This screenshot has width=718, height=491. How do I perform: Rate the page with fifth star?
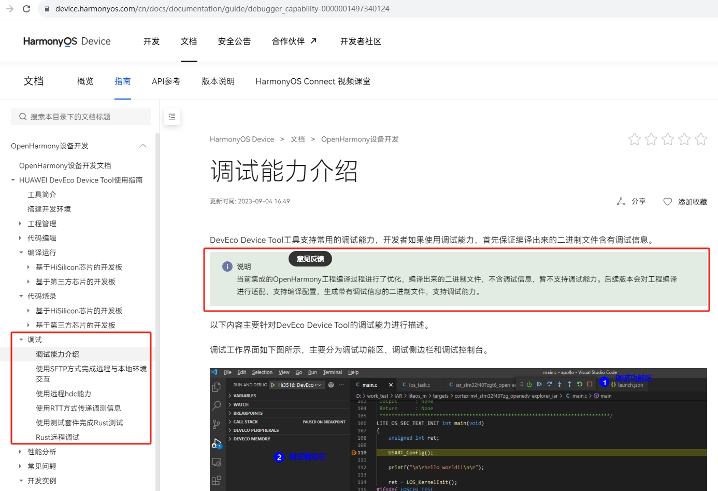click(x=701, y=139)
